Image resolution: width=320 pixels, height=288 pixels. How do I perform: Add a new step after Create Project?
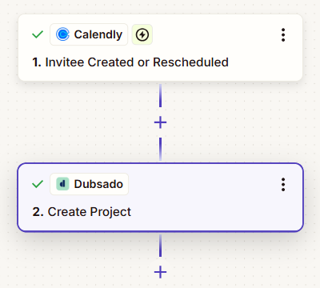160,272
